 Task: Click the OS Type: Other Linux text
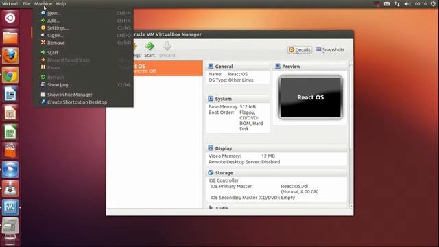(x=230, y=80)
